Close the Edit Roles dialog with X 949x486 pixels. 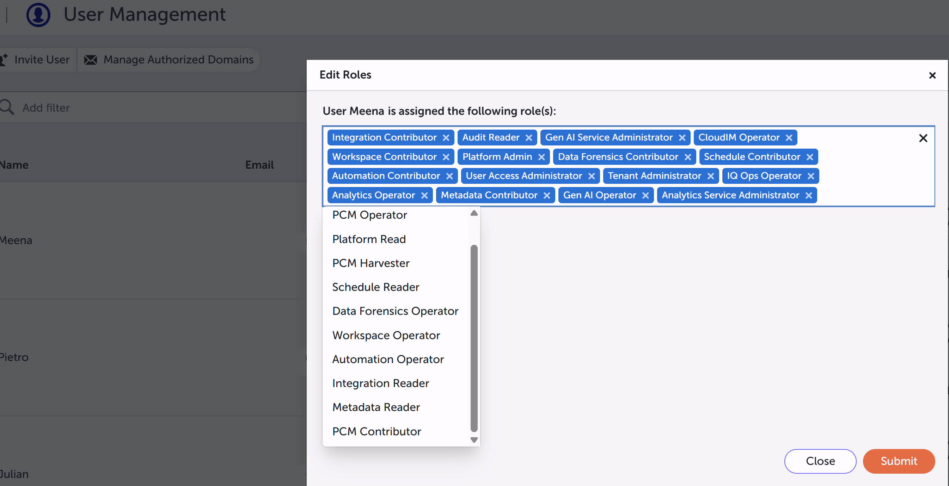pos(932,75)
